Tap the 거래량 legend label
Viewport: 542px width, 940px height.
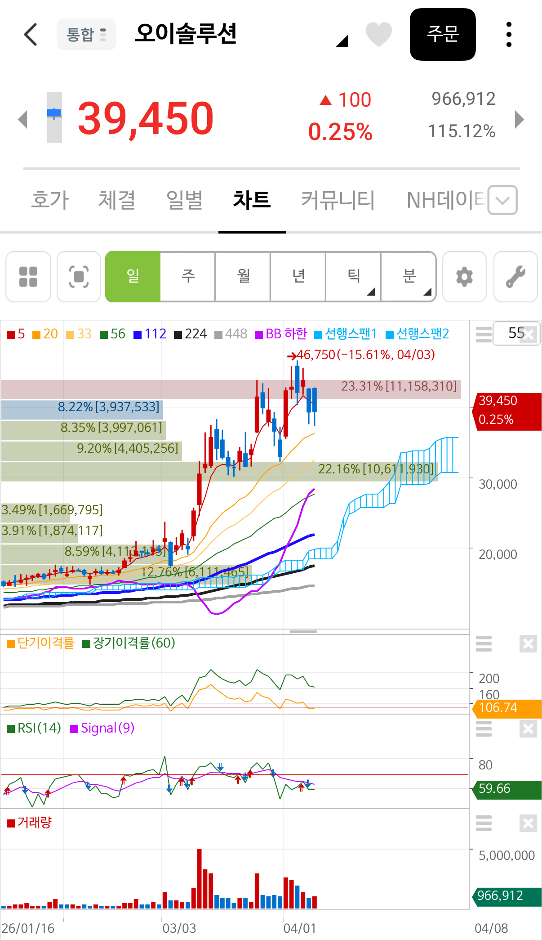click(35, 823)
